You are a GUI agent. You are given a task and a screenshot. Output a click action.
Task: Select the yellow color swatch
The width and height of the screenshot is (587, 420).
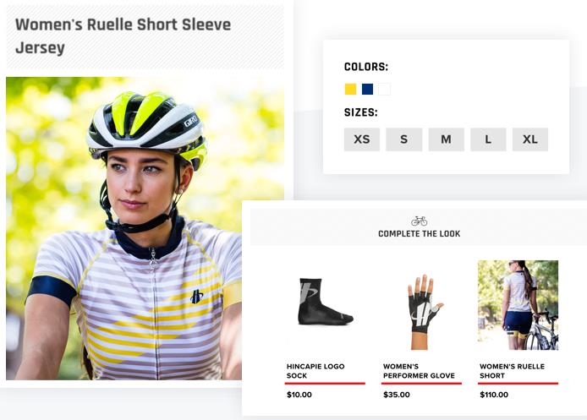(350, 90)
